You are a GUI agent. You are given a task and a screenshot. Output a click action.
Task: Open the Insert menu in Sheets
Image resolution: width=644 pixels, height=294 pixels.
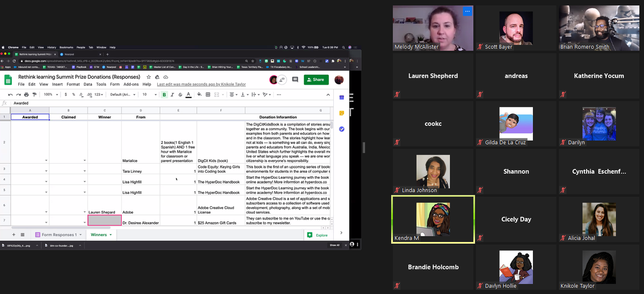(57, 84)
